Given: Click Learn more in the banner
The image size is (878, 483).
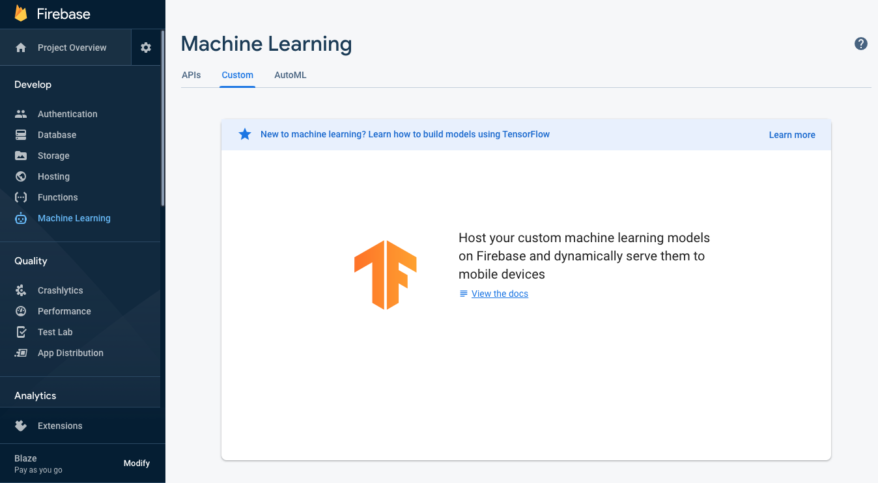Looking at the screenshot, I should click(792, 135).
